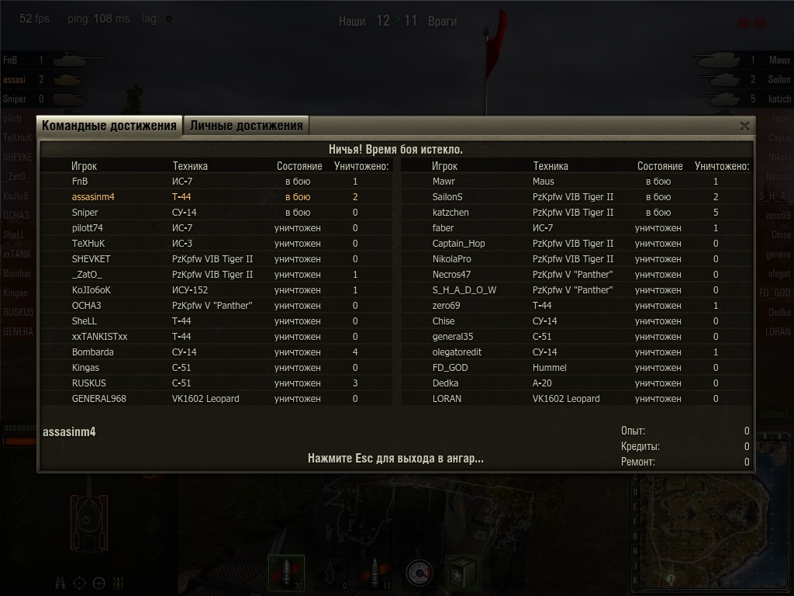Activate the gauge consumable icon

[419, 573]
